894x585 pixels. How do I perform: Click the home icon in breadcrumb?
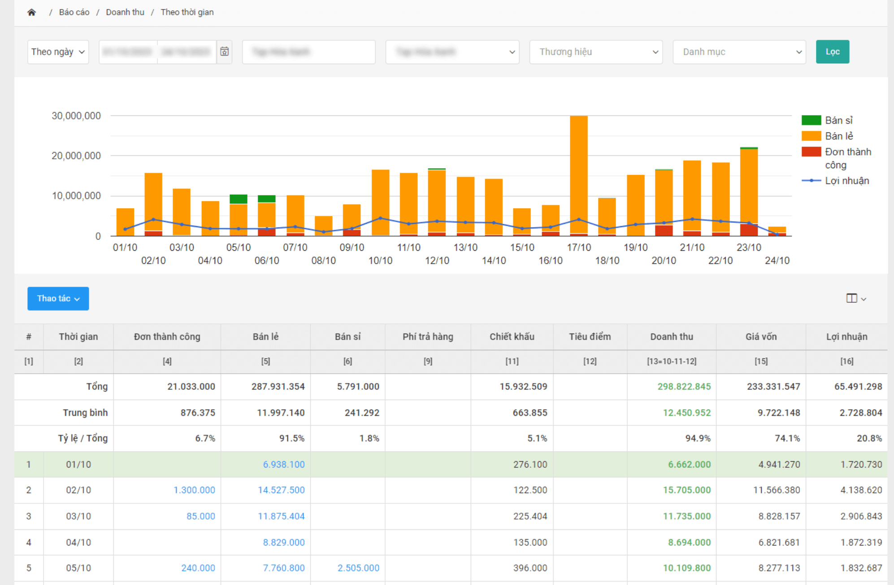(x=31, y=12)
